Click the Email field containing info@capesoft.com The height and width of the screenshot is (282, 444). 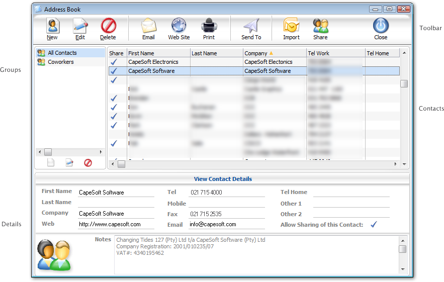(x=226, y=225)
